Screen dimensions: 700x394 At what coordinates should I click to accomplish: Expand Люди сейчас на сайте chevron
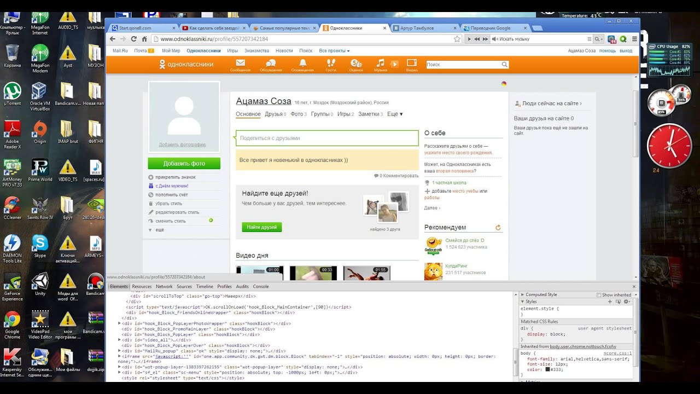click(x=581, y=103)
